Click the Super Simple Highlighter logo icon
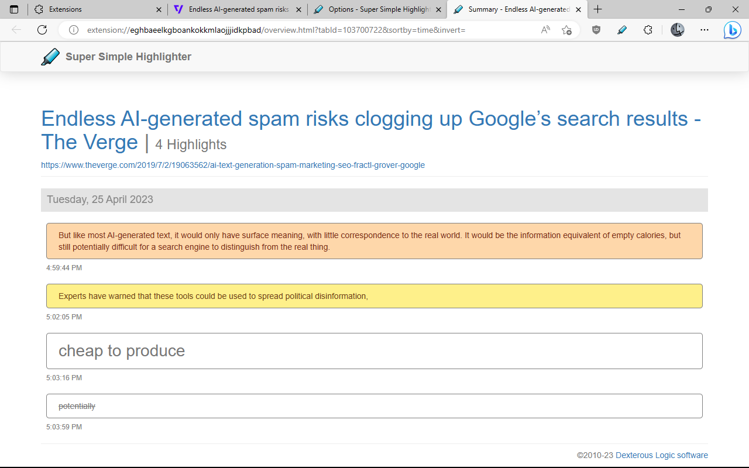The height and width of the screenshot is (468, 749). point(50,57)
